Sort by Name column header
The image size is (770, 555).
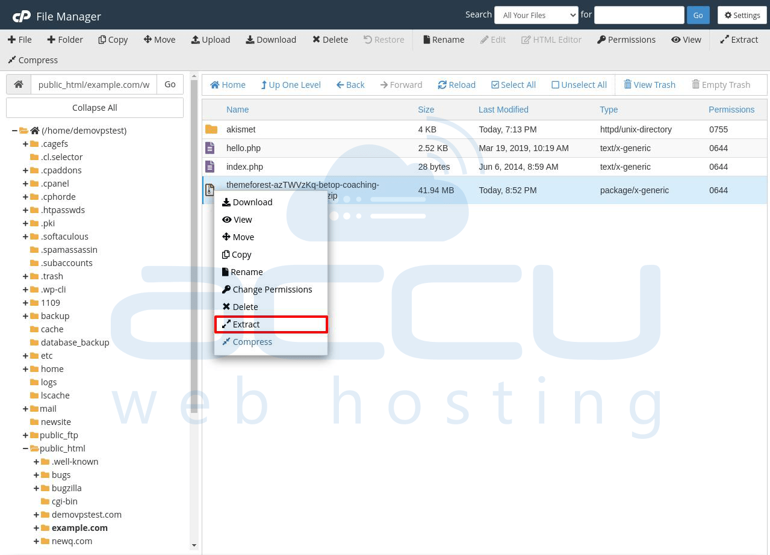(x=237, y=110)
